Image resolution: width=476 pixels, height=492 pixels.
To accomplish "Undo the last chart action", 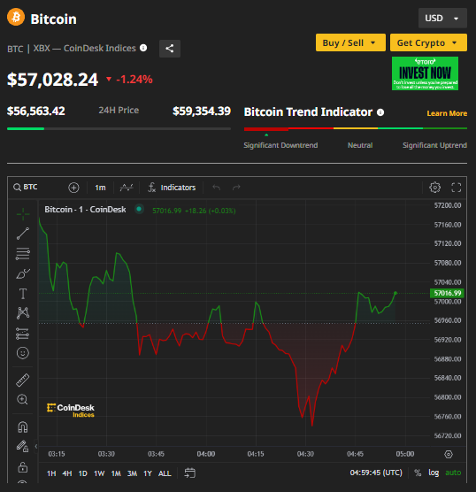I will click(x=216, y=188).
